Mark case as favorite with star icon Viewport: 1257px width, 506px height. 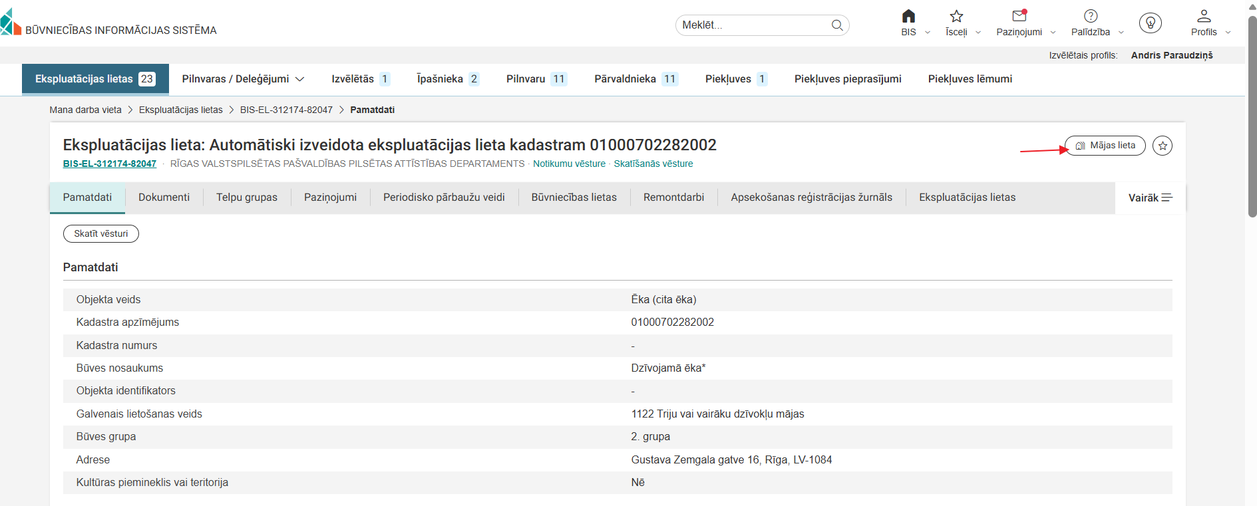pyautogui.click(x=1163, y=146)
